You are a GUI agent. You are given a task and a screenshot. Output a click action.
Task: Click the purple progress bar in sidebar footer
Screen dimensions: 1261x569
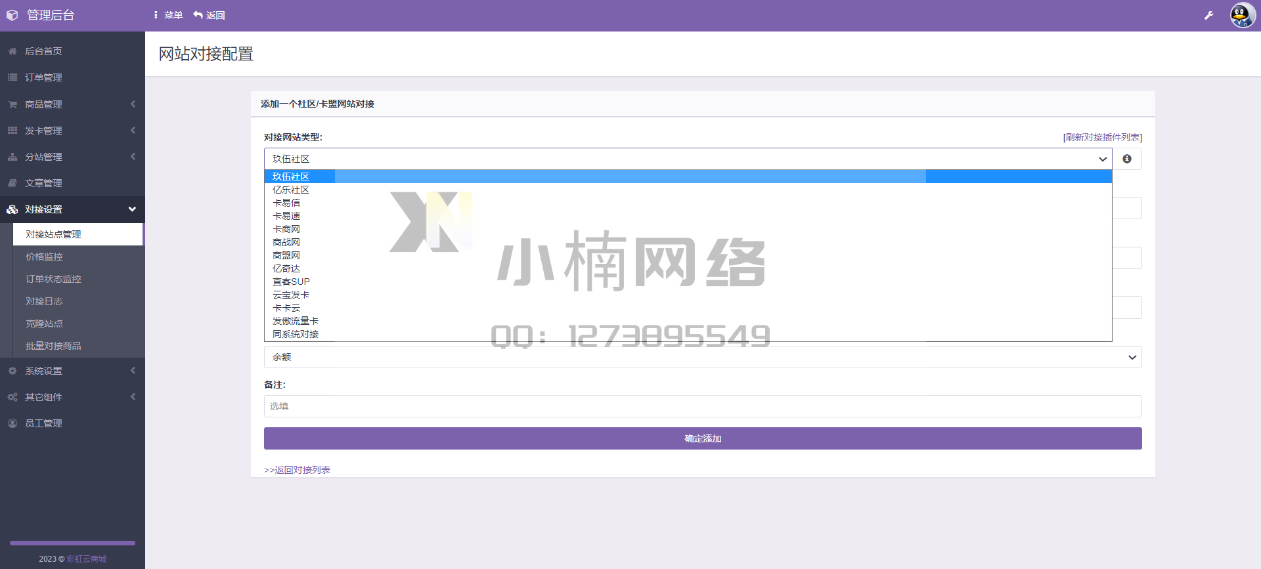[72, 543]
